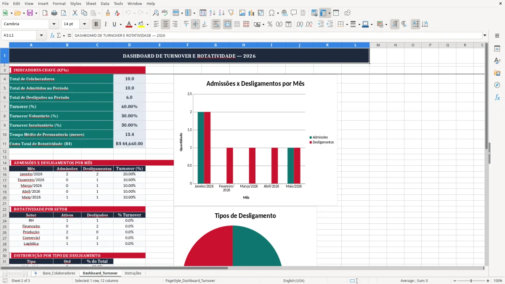Open Sidebar Navigator compass icon

pos(497,85)
